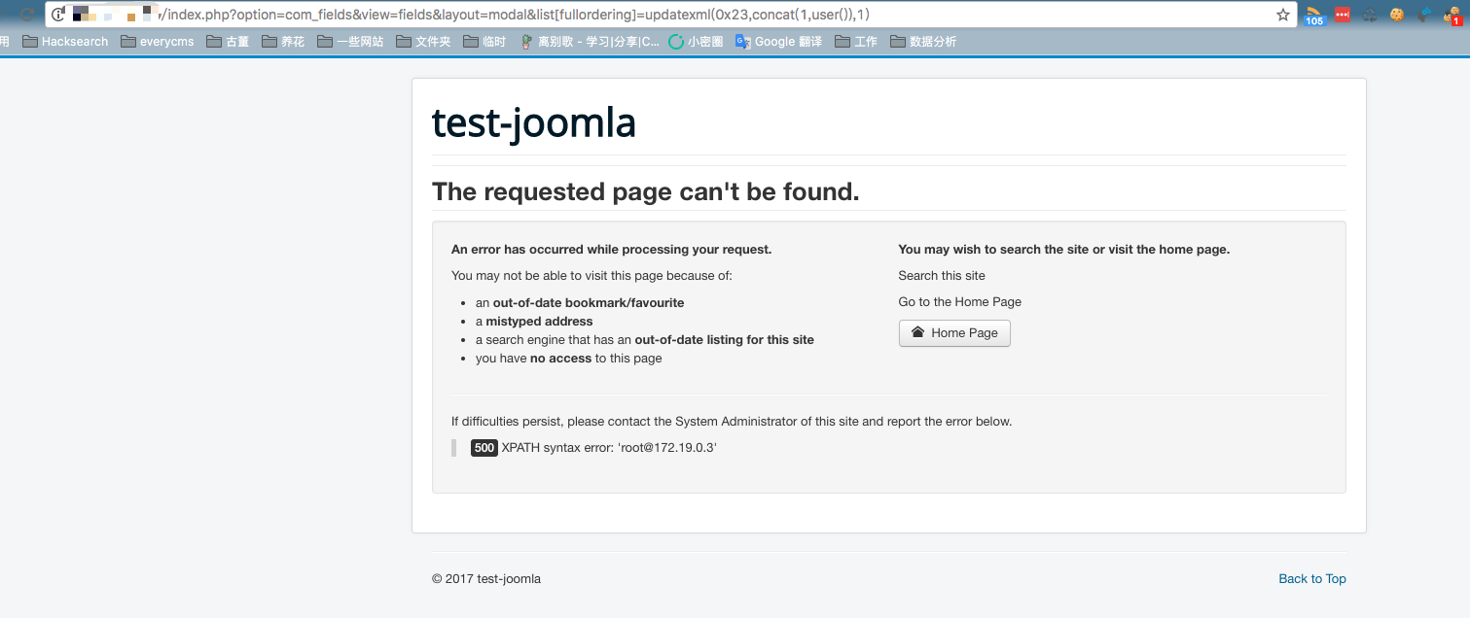Click the test-joomla site title
The image size is (1470, 618).
coord(534,123)
